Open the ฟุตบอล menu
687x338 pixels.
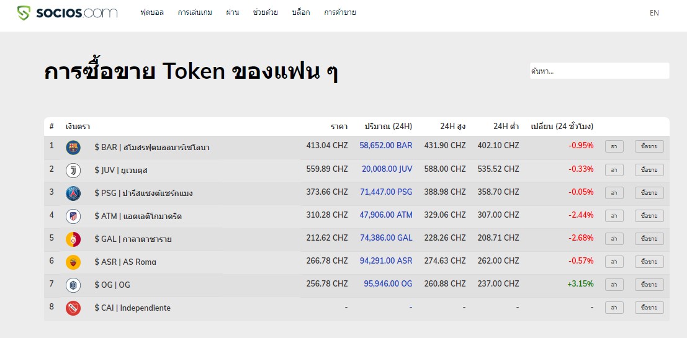(x=152, y=12)
